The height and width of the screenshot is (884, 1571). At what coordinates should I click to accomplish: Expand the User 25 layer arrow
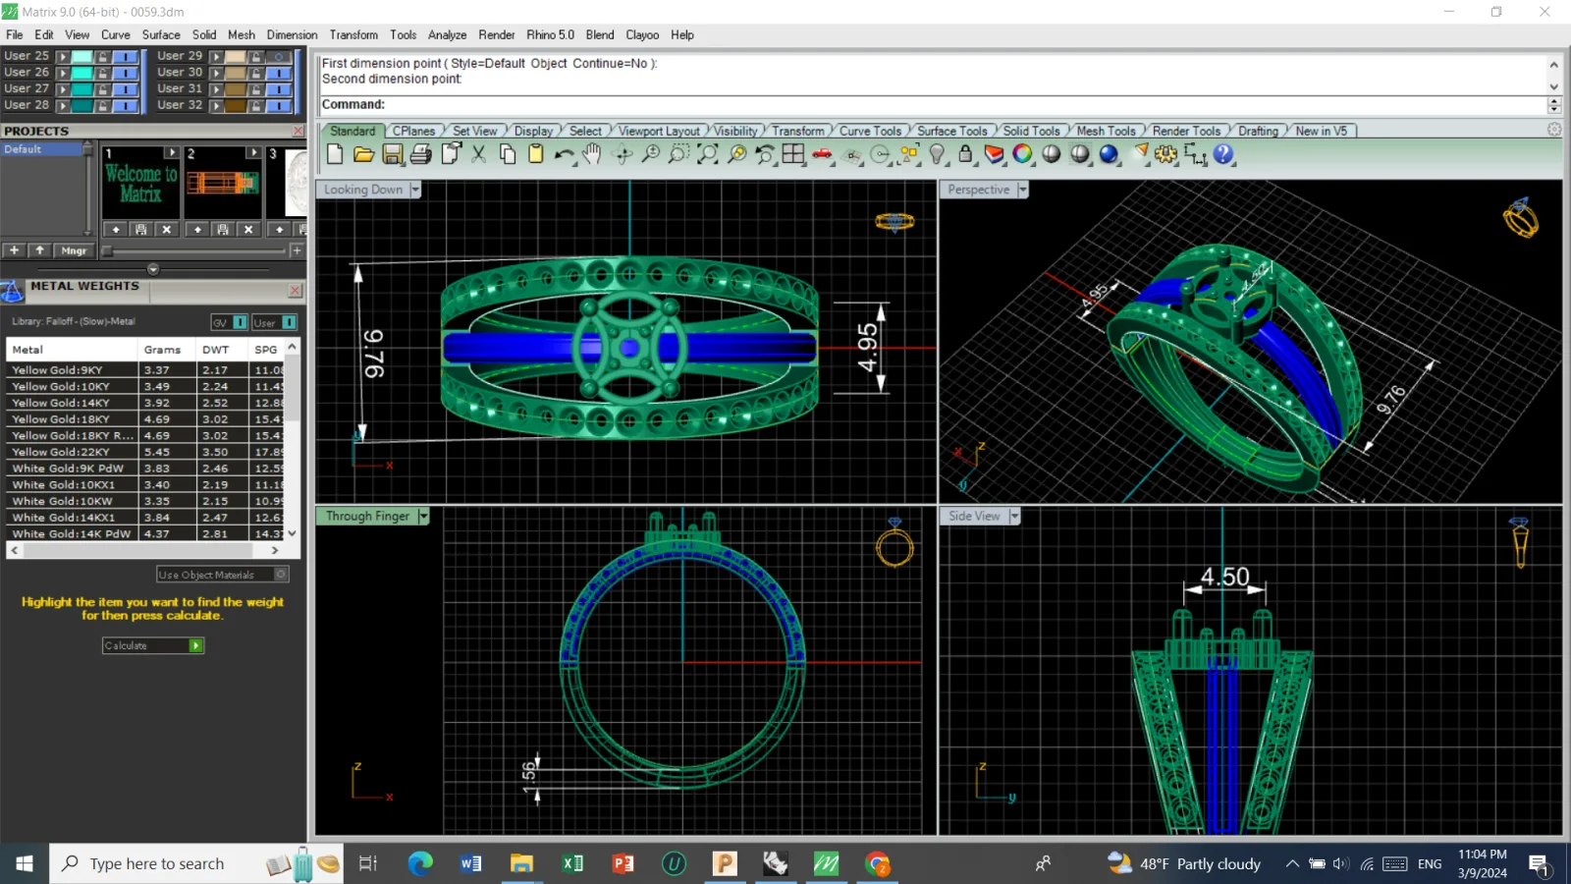tap(63, 57)
